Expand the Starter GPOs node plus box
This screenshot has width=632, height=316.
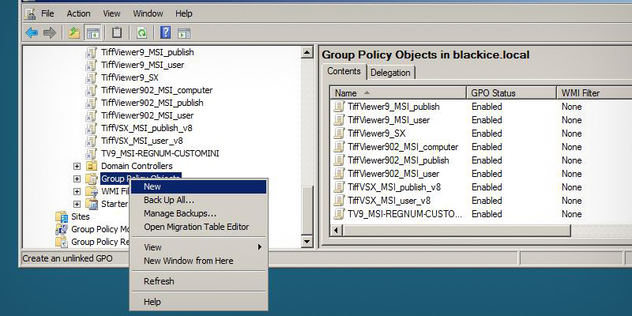coord(77,204)
